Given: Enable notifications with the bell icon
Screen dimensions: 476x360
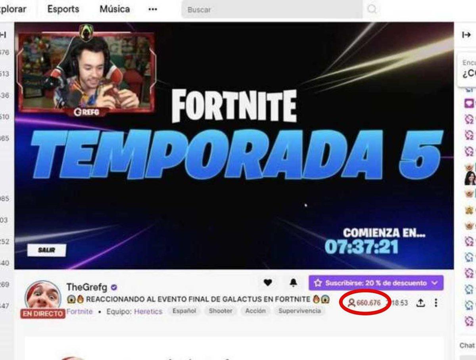Looking at the screenshot, I should pyautogui.click(x=292, y=282).
